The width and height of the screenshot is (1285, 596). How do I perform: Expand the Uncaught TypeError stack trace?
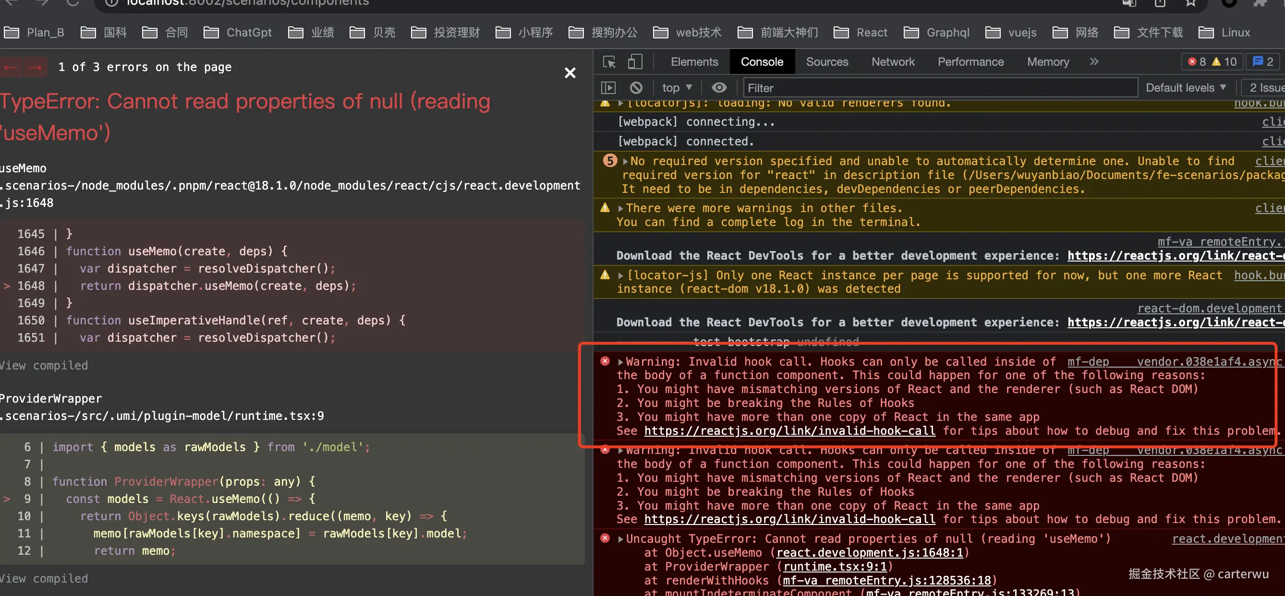pyautogui.click(x=620, y=539)
